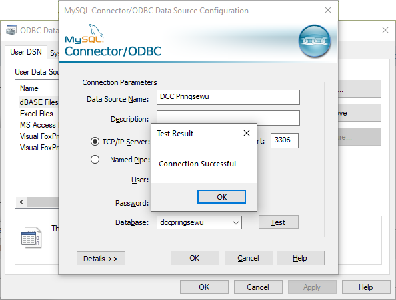Switch to the User DSN tab
The image size is (396, 300).
26,52
